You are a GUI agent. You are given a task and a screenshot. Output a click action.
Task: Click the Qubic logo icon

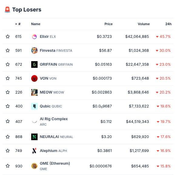point(34,106)
